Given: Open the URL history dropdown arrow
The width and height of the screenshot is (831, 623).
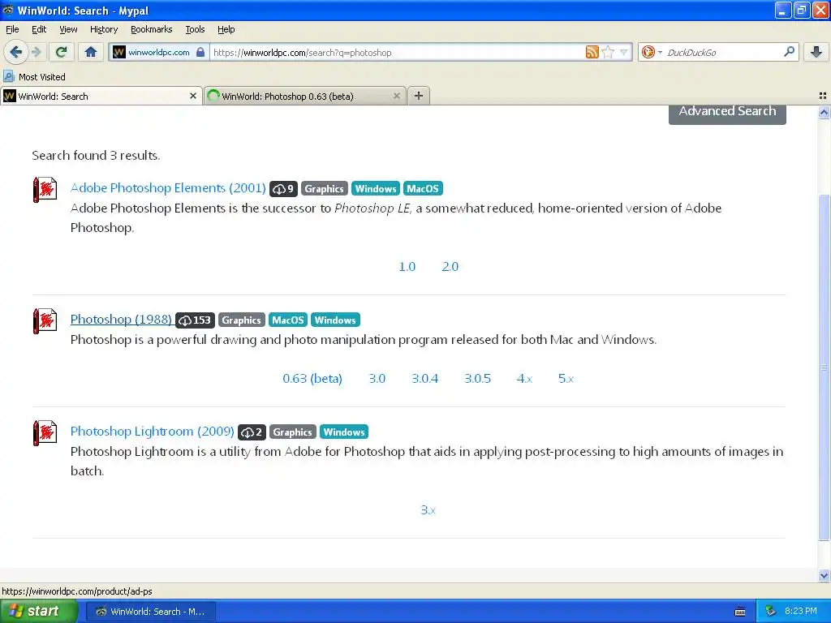Looking at the screenshot, I should point(623,52).
